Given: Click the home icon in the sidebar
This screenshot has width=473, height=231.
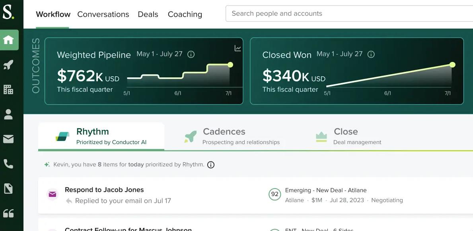Looking at the screenshot, I should [x=9, y=40].
